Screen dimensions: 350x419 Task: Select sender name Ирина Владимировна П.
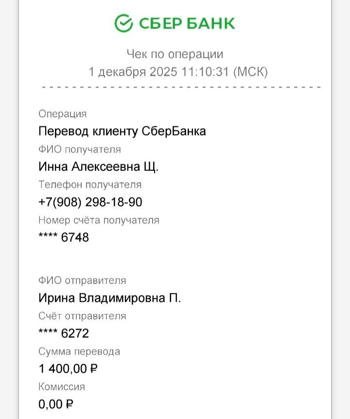(x=110, y=298)
